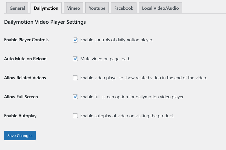226x150 pixels.
Task: Click 'Enable controls of dailymotion player.' description text
Action: [117, 40]
